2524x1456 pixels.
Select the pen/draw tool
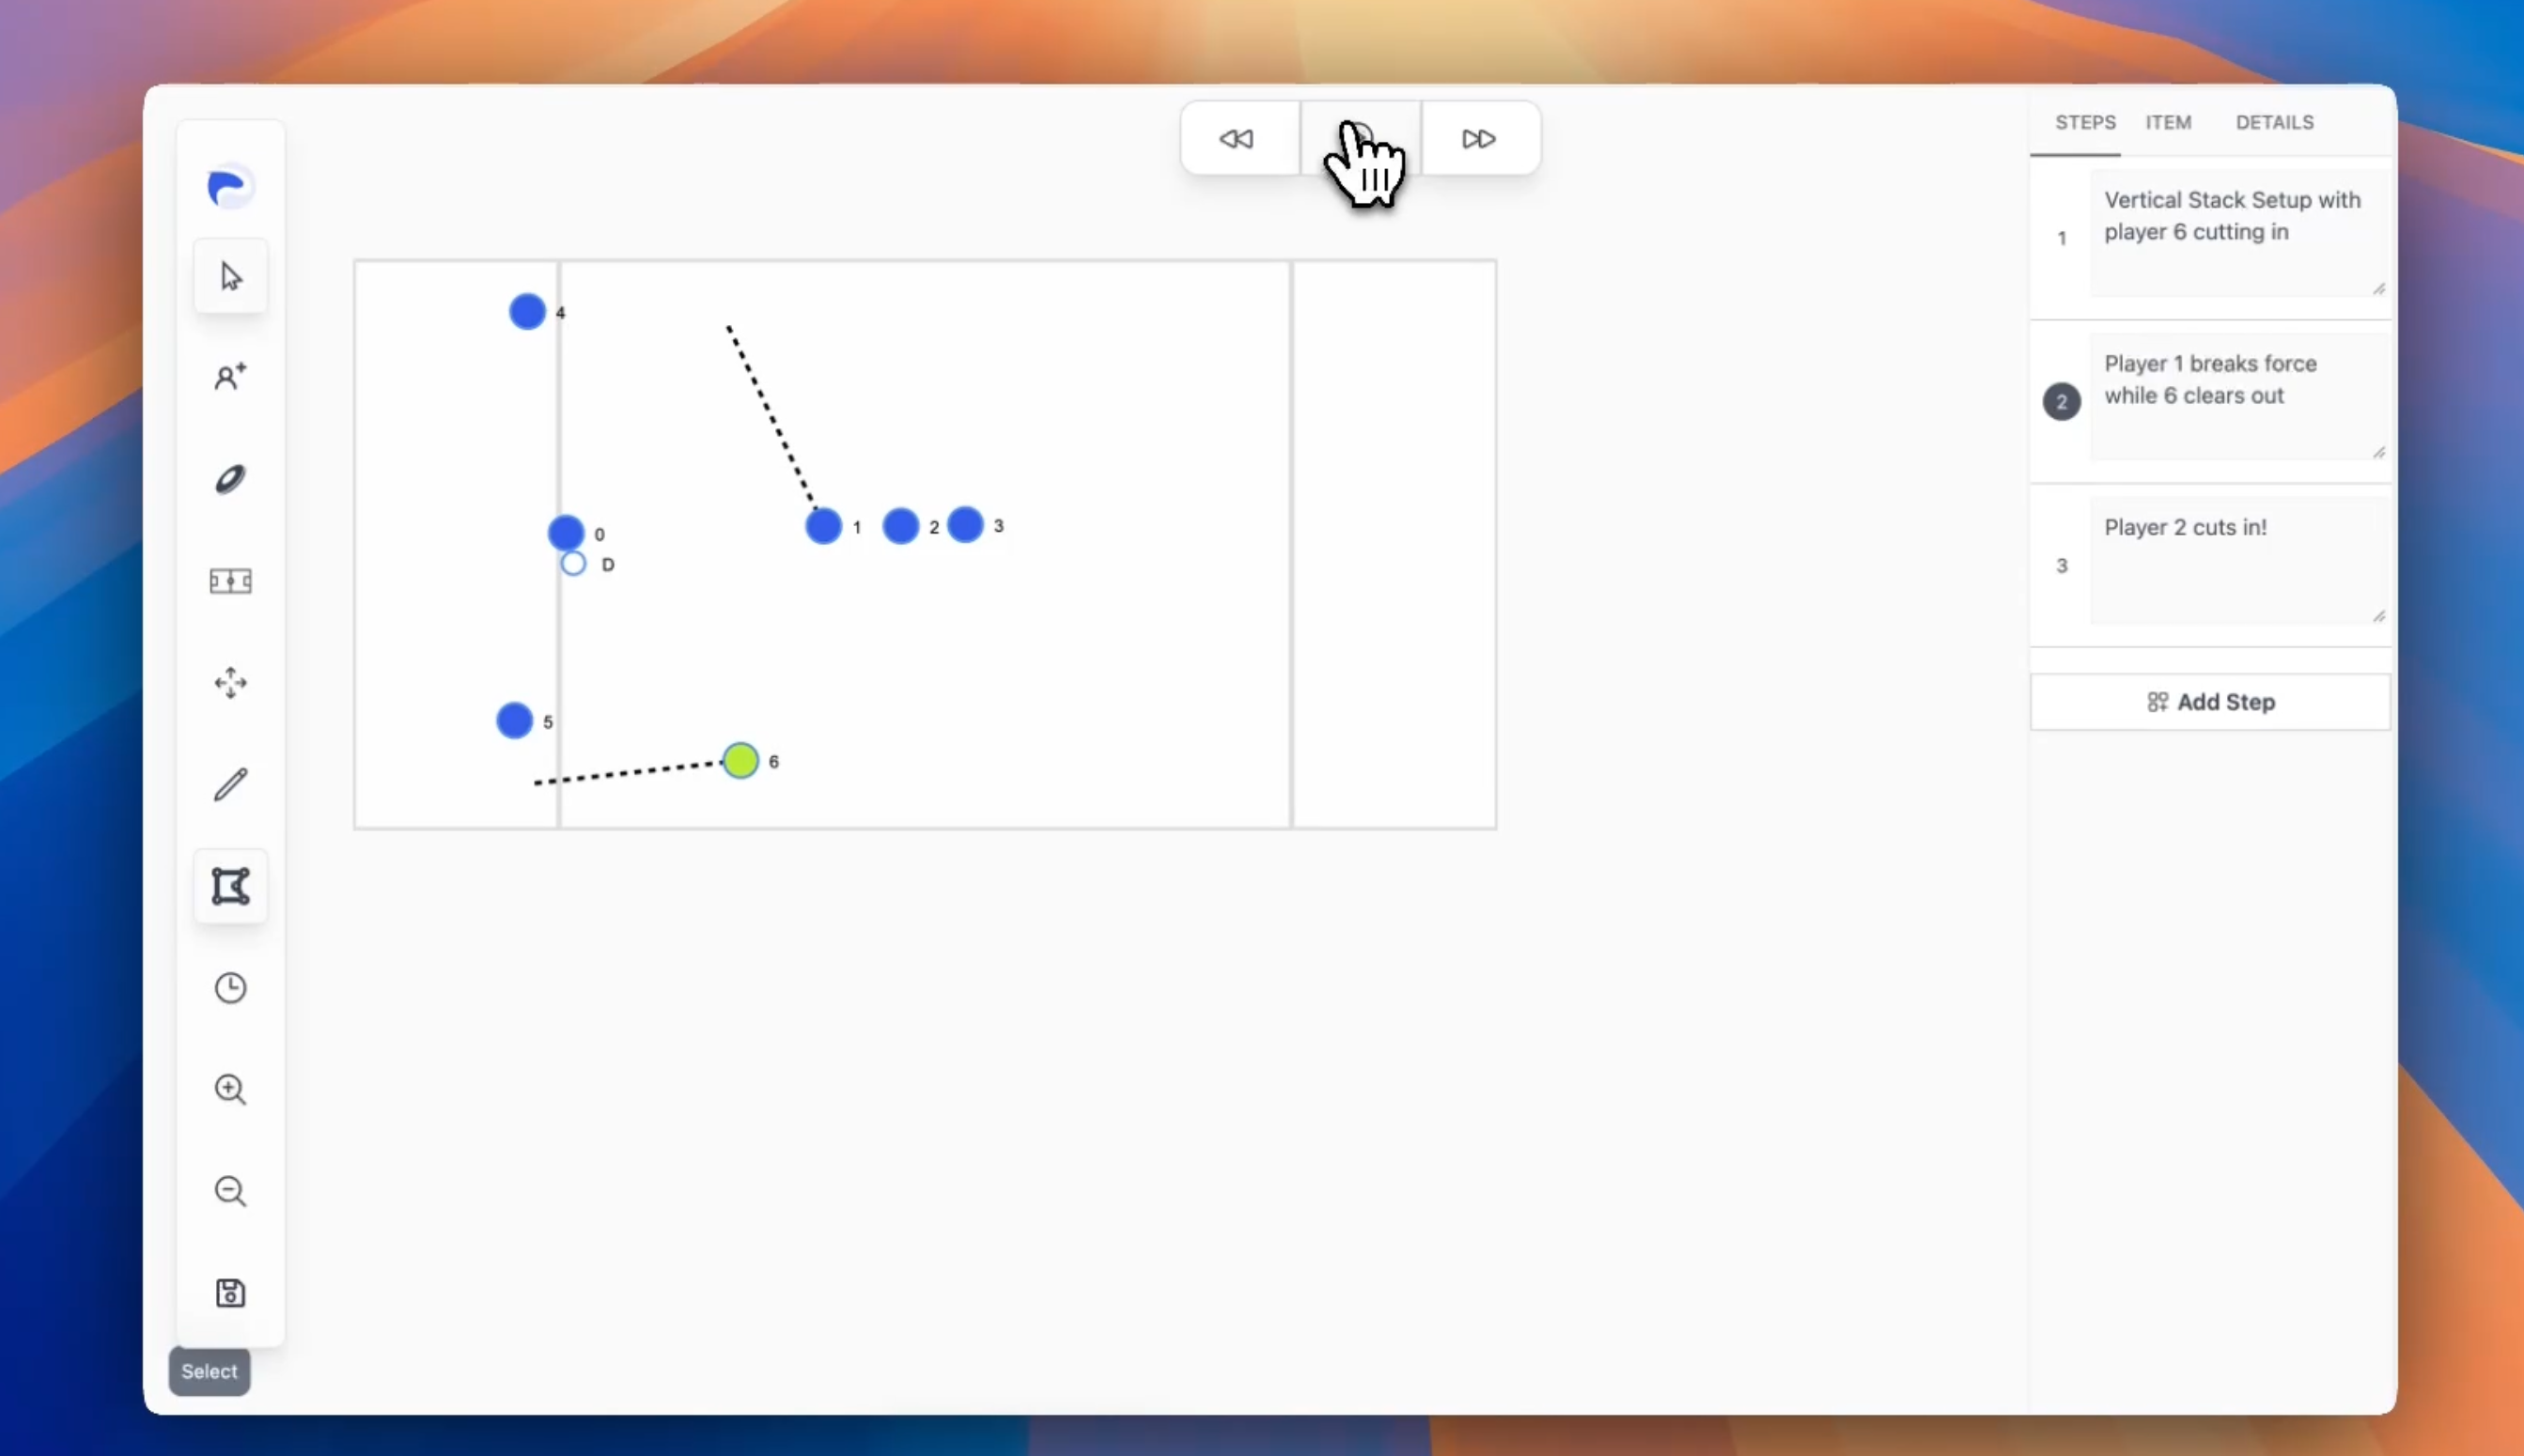pyautogui.click(x=229, y=783)
